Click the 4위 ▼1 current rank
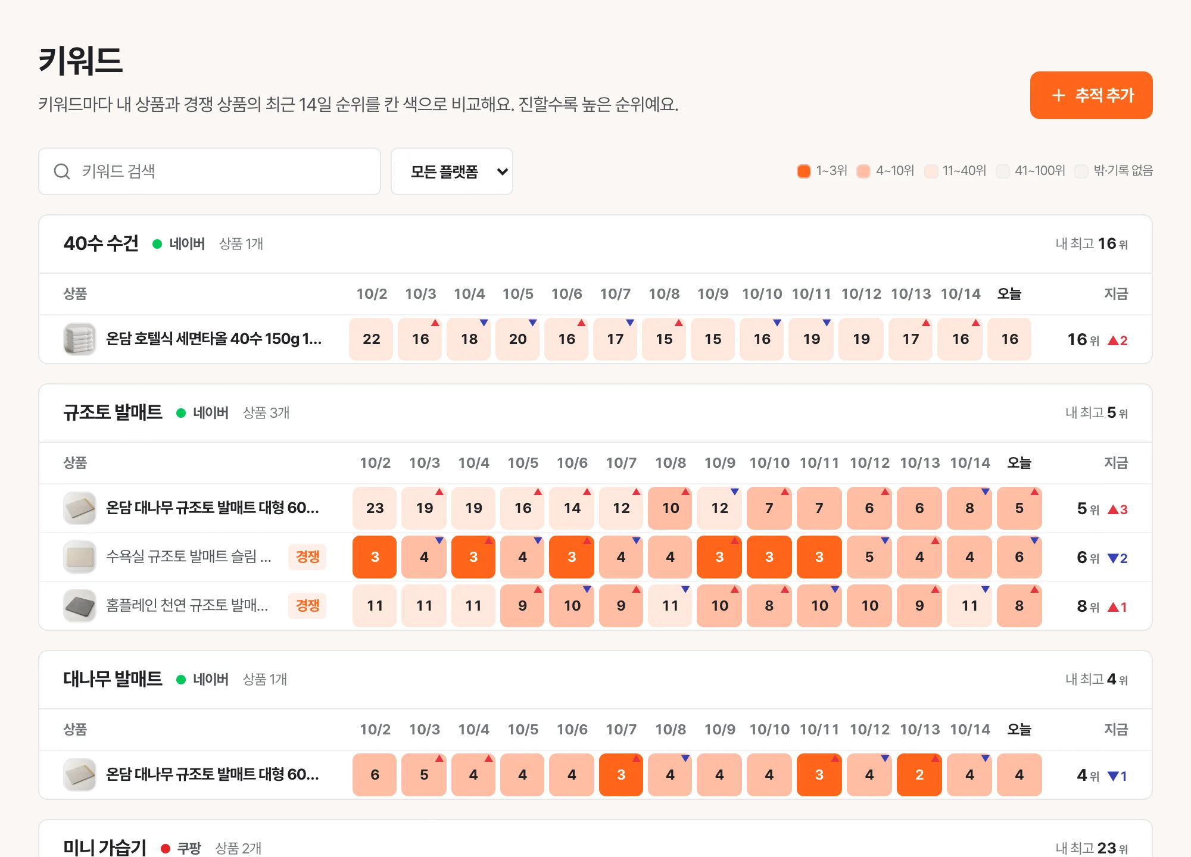Image resolution: width=1191 pixels, height=857 pixels. [x=1102, y=775]
